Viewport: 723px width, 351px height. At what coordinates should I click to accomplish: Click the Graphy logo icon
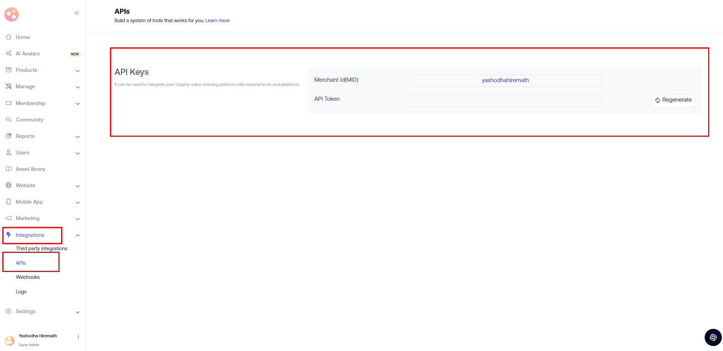(11, 14)
